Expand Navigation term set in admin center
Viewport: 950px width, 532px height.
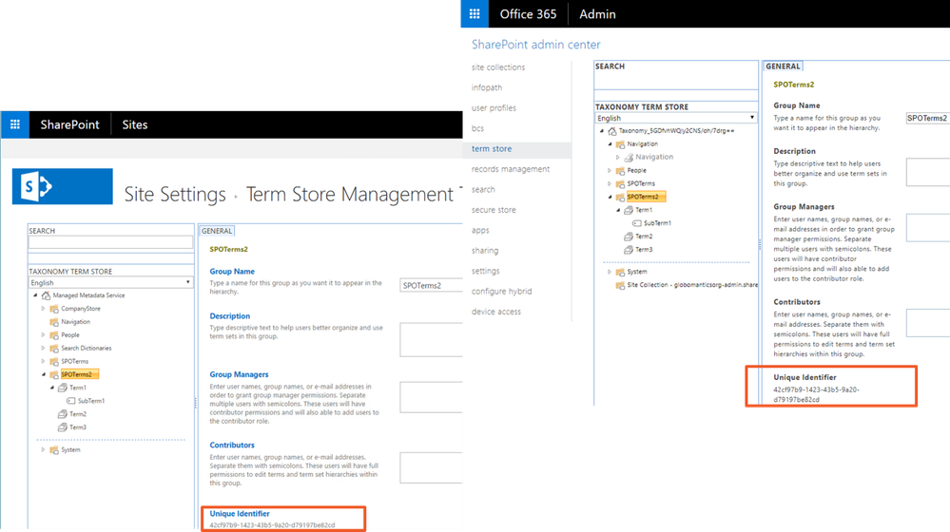click(618, 158)
